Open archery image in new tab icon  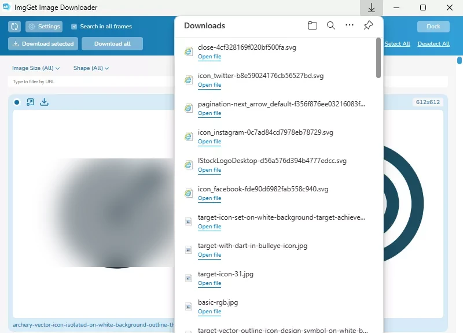pos(31,102)
